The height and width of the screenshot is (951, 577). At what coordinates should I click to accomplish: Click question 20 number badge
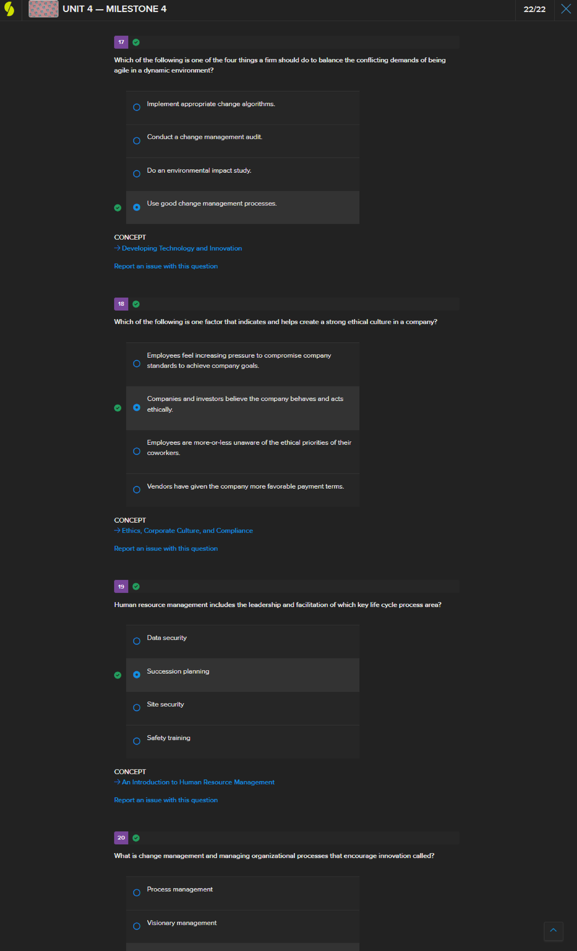pos(121,838)
